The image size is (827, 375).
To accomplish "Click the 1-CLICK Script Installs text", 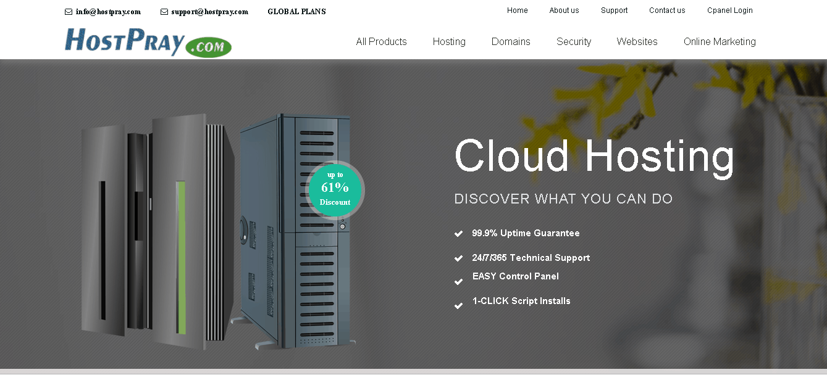I will click(x=521, y=301).
